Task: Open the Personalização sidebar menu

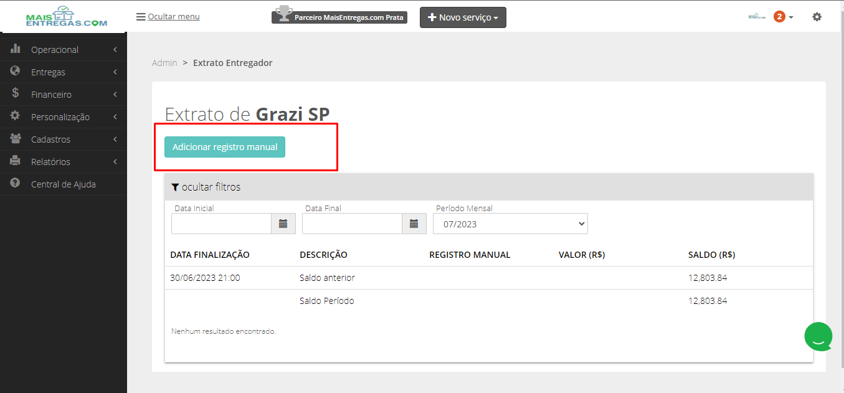Action: (64, 117)
